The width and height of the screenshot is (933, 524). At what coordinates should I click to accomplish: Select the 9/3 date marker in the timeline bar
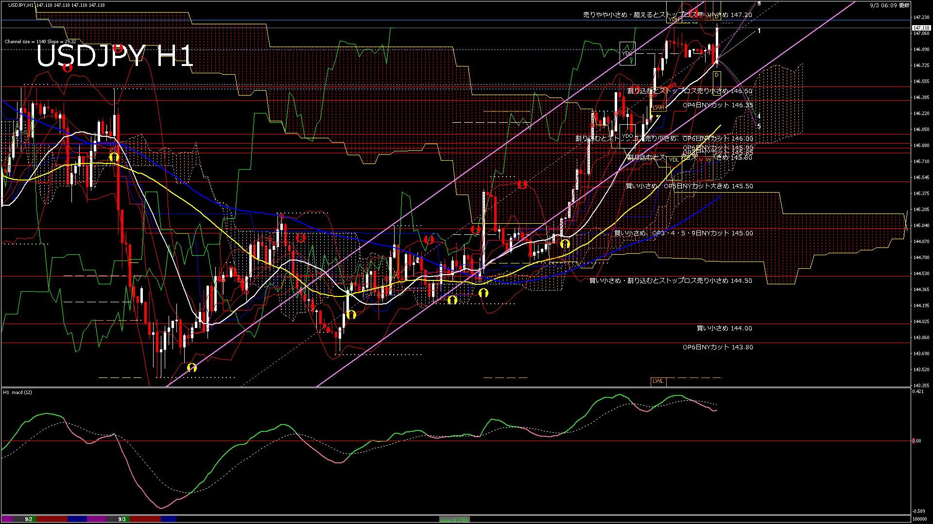pos(122,519)
